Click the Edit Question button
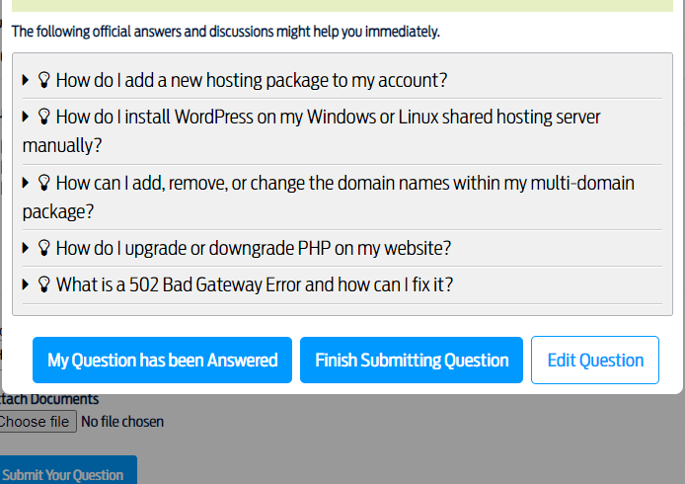Viewport: 685px width, 484px height. click(x=594, y=361)
